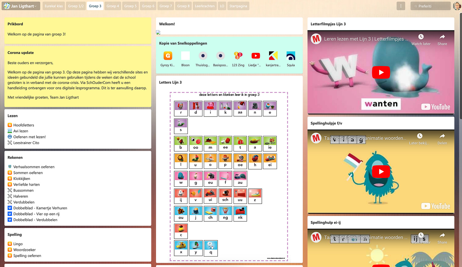The width and height of the screenshot is (462, 267).
Task: Open YouTube logo on Spellinghulpje f/v video
Action: pos(436,206)
